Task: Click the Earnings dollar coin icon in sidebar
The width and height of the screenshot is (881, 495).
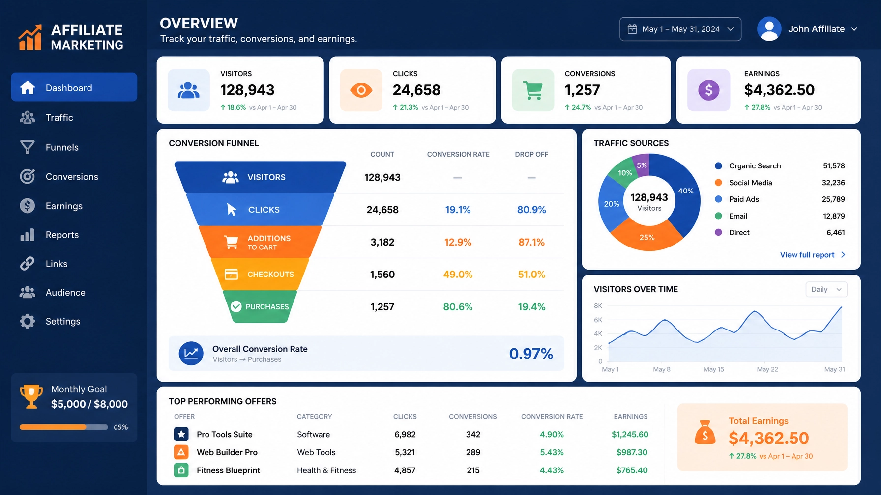Action: click(28, 206)
